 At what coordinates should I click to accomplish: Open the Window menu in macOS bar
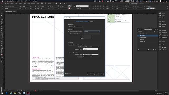pyautogui.click(x=35, y=1)
